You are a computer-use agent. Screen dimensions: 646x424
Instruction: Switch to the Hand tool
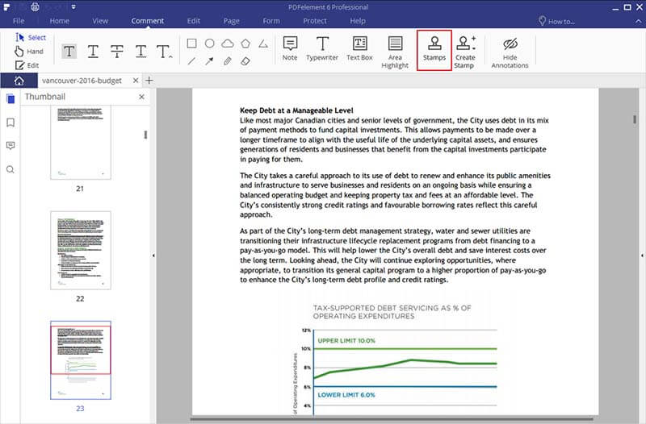(x=29, y=52)
